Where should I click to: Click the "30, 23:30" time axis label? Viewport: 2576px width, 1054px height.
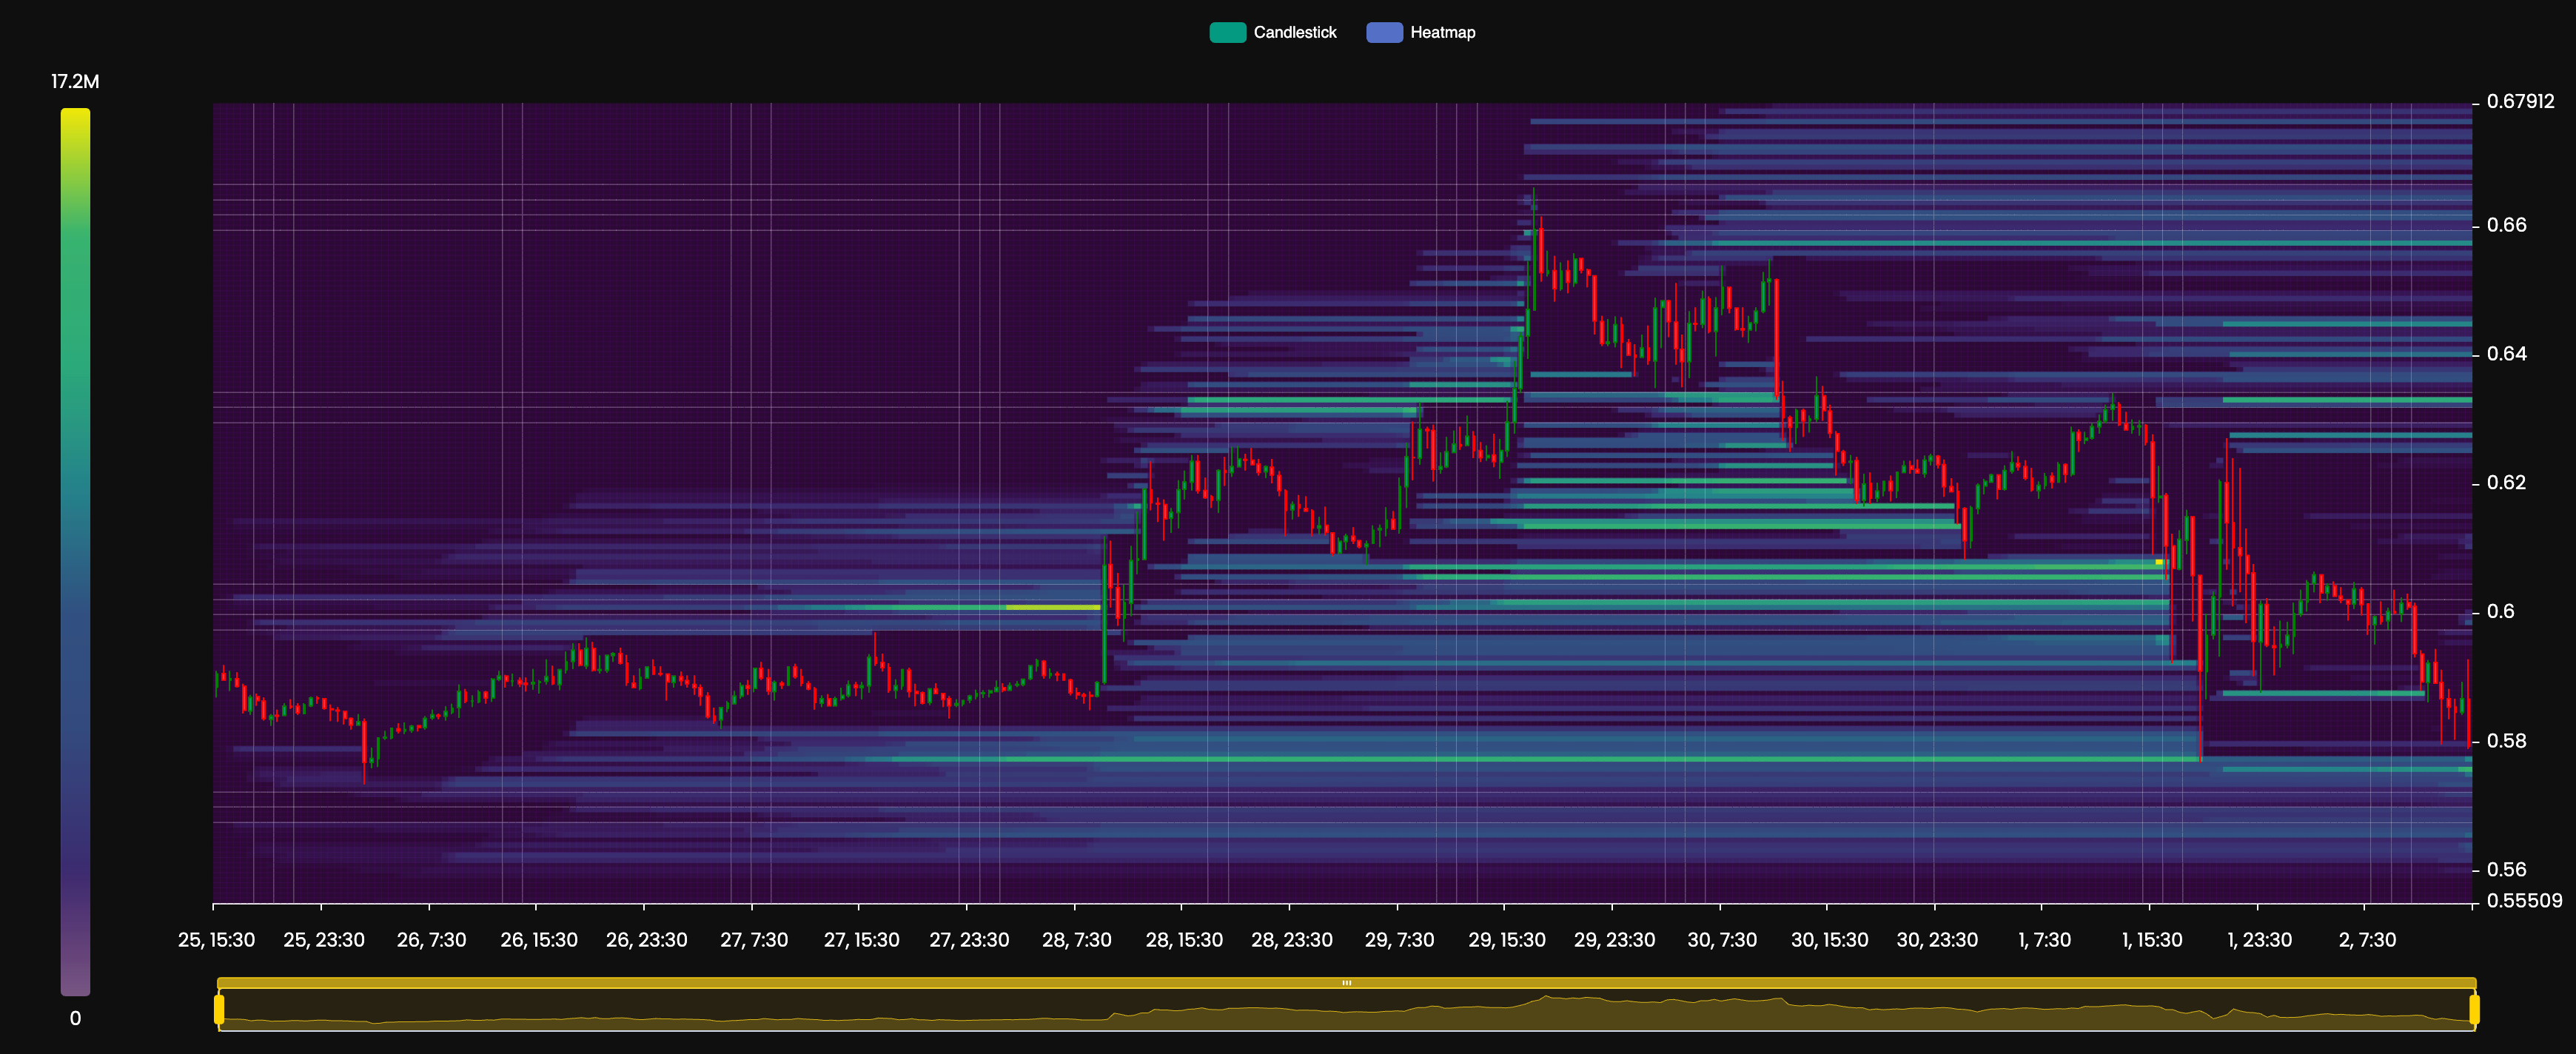(1937, 940)
